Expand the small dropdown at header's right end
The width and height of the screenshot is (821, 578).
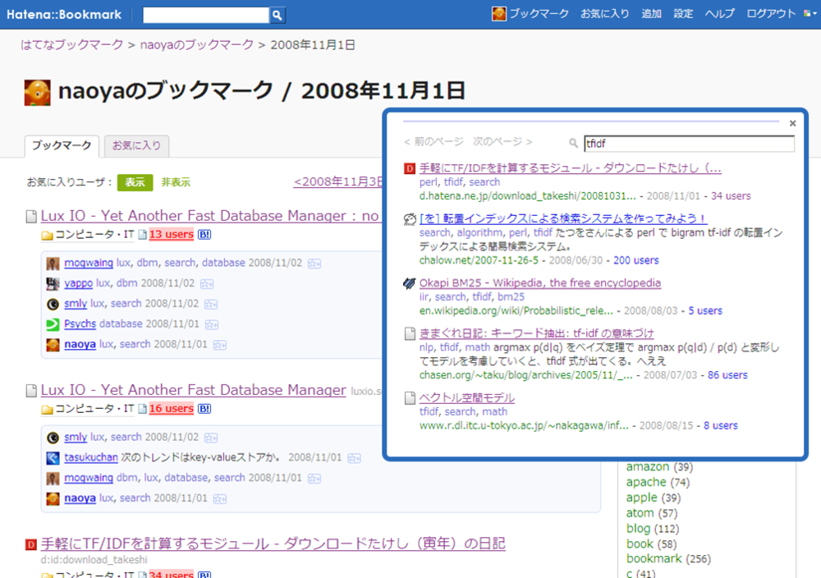[x=810, y=14]
